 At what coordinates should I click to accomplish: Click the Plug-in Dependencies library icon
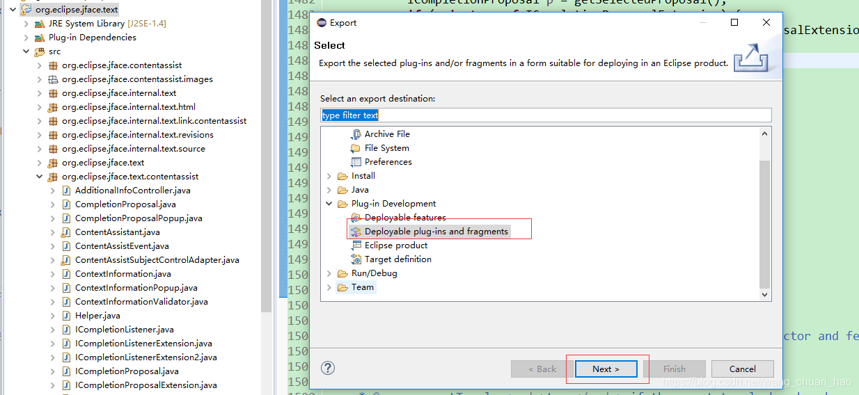40,38
